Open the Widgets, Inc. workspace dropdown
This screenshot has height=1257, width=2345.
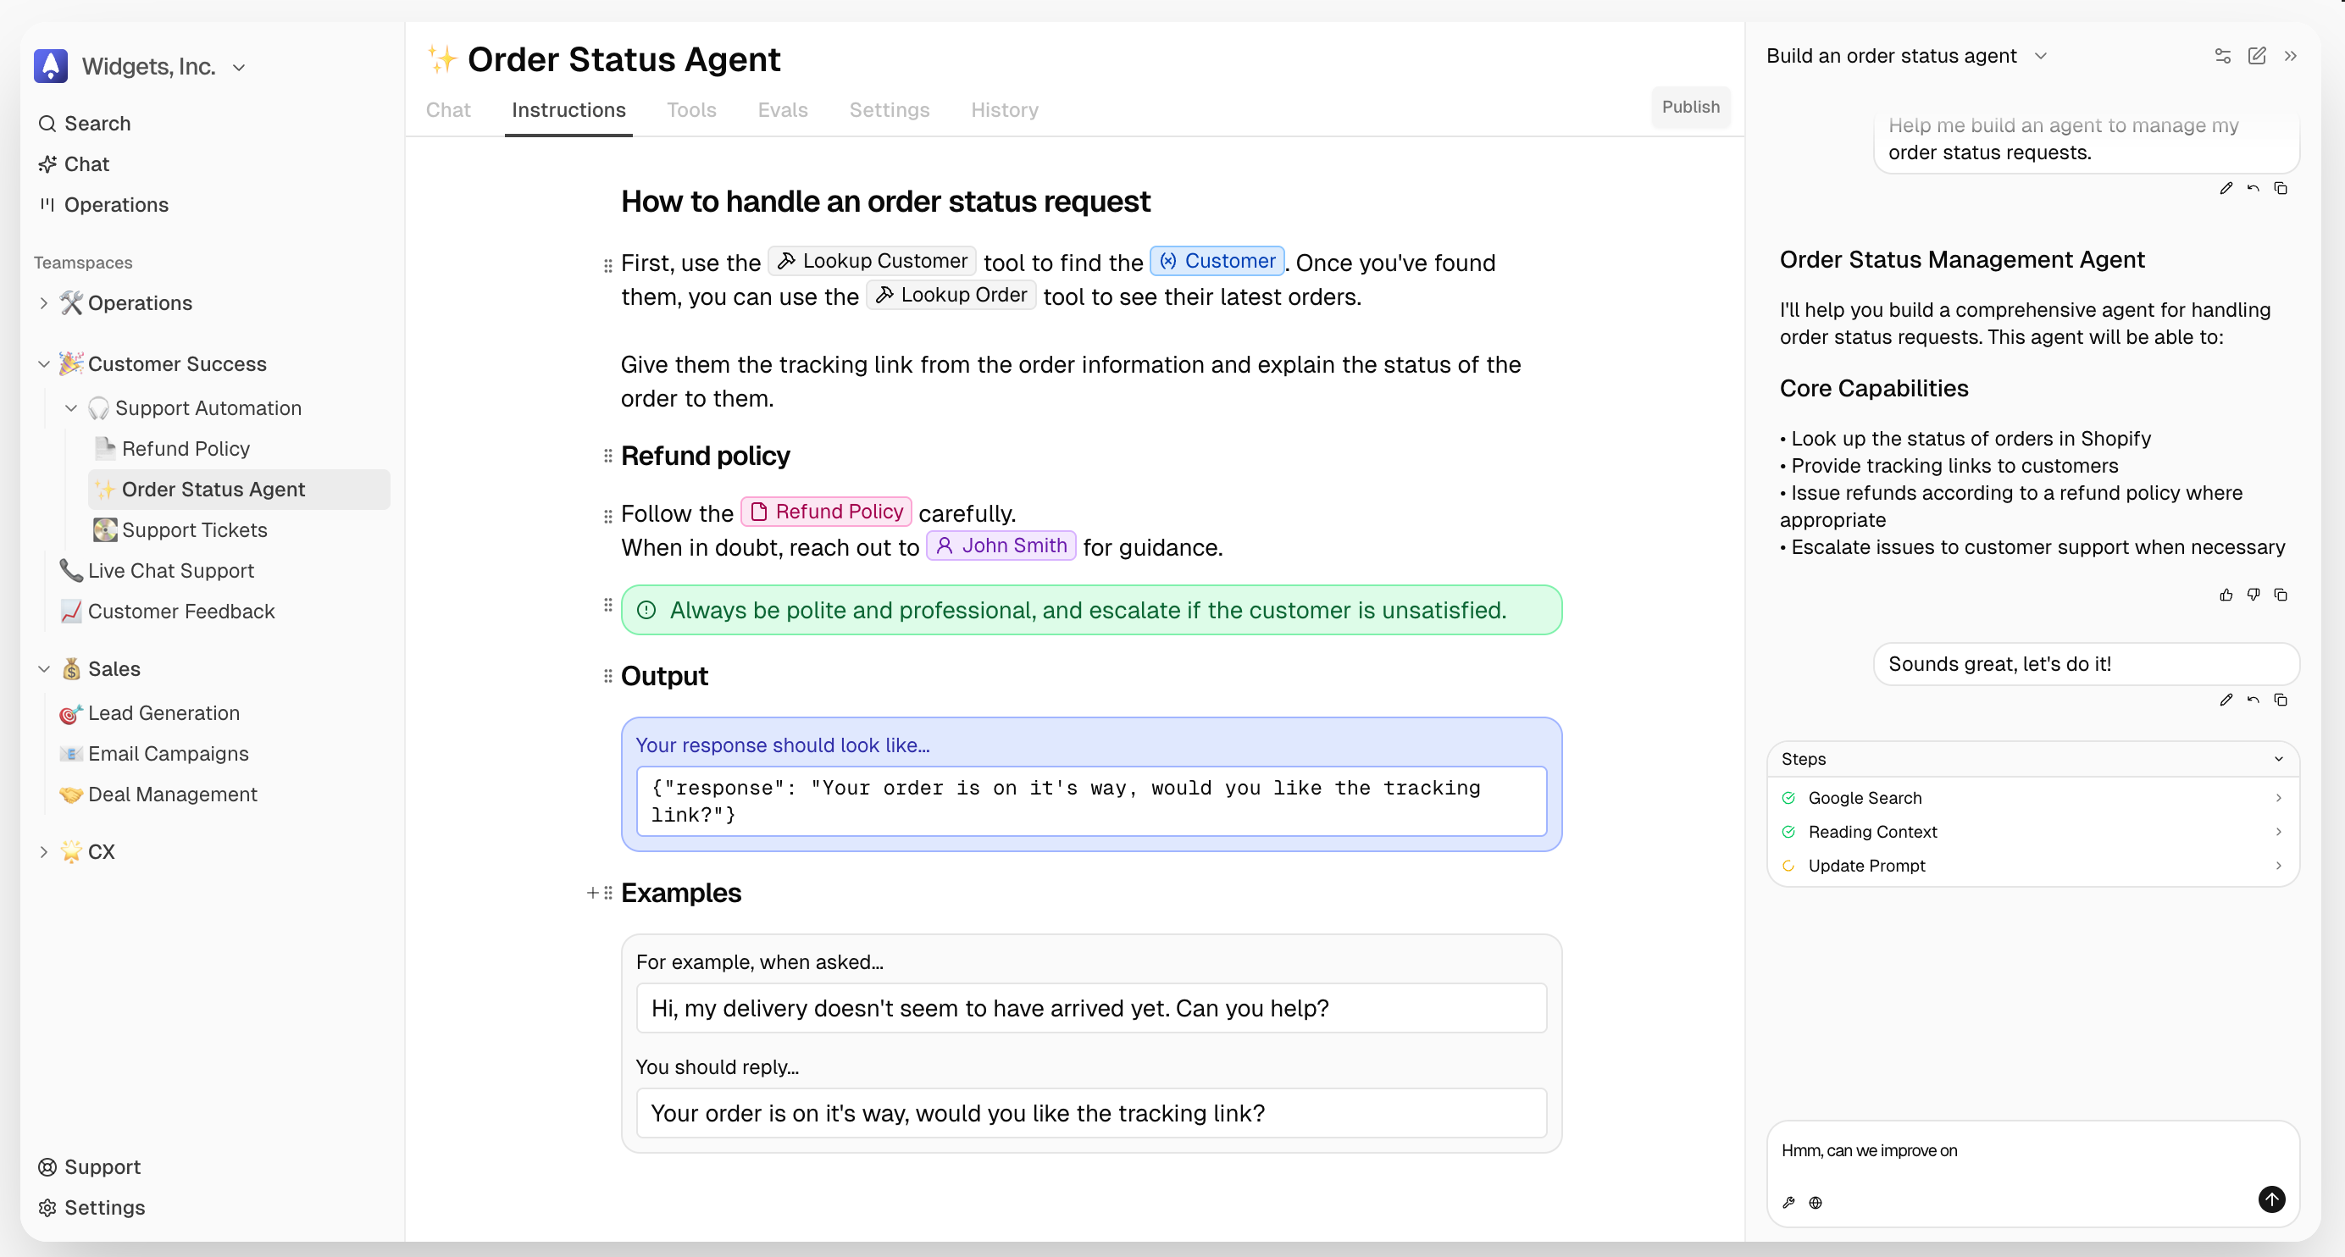coord(239,68)
